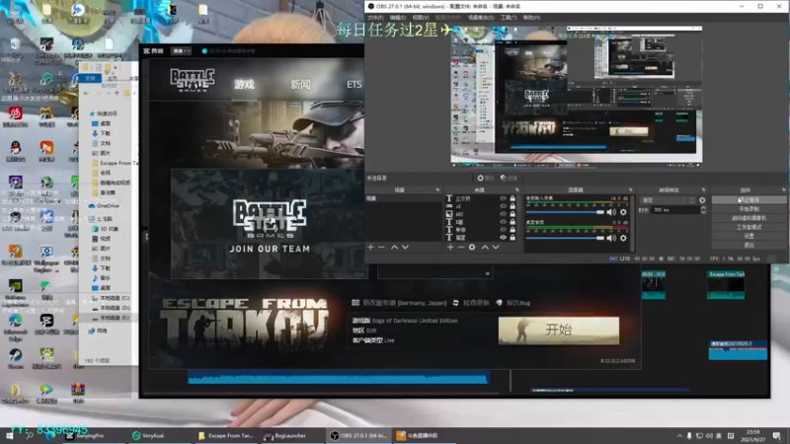Open the launcher menu dropdown
790x444 pixels.
[x=182, y=51]
